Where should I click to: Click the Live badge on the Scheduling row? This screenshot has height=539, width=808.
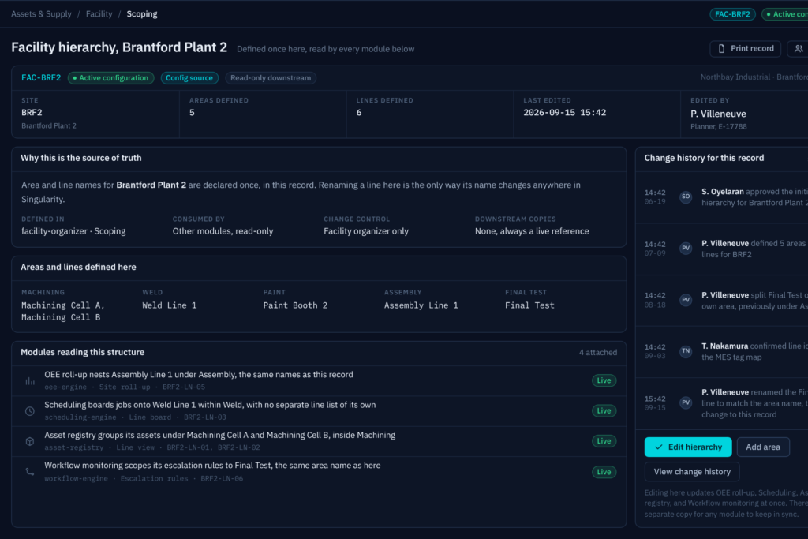(604, 410)
